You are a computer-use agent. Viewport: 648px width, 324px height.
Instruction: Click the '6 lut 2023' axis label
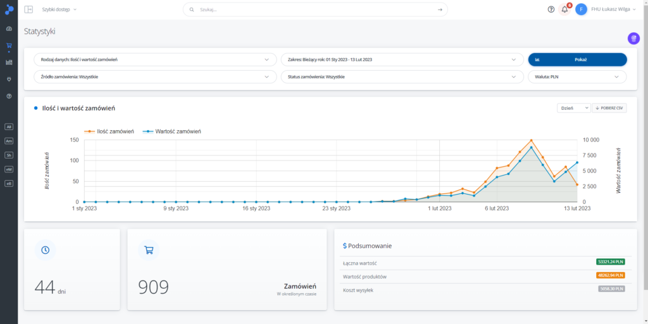[x=497, y=208]
